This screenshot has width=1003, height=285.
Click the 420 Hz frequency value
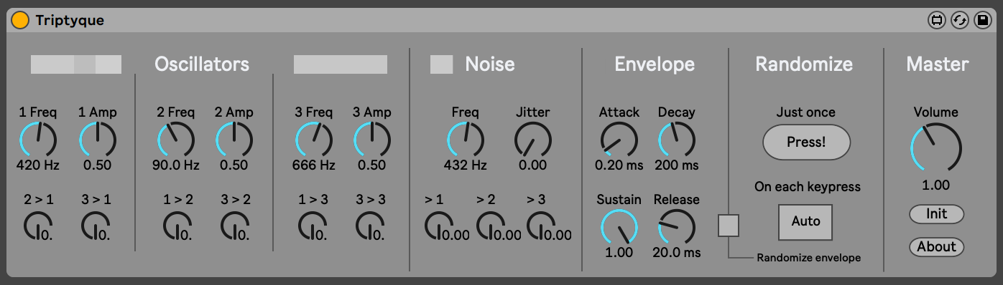click(38, 165)
